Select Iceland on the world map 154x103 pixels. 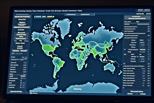pos(70,36)
